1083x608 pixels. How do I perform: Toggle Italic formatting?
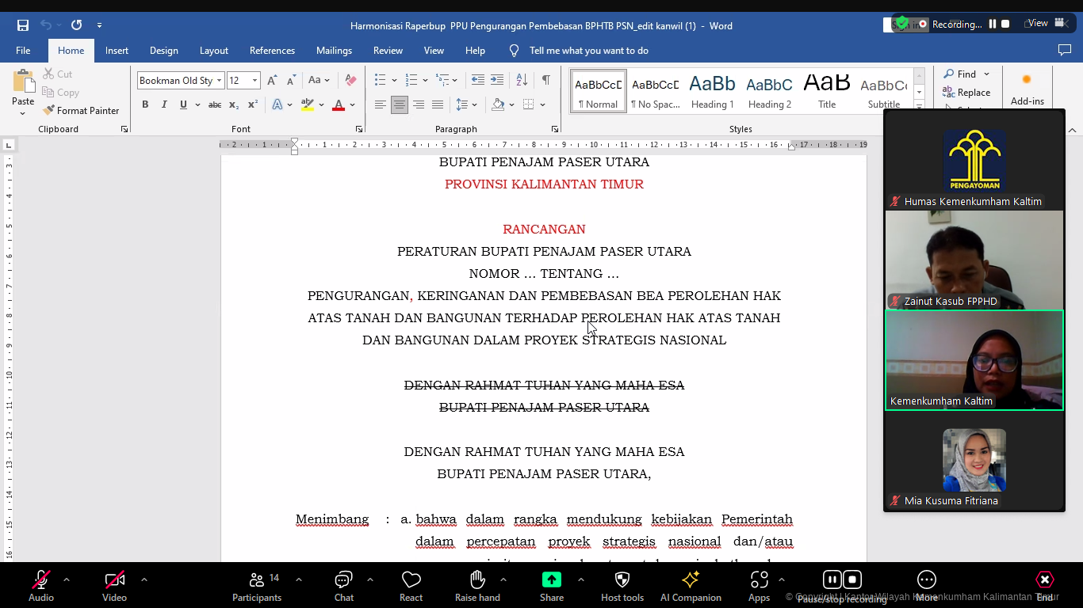coord(164,104)
